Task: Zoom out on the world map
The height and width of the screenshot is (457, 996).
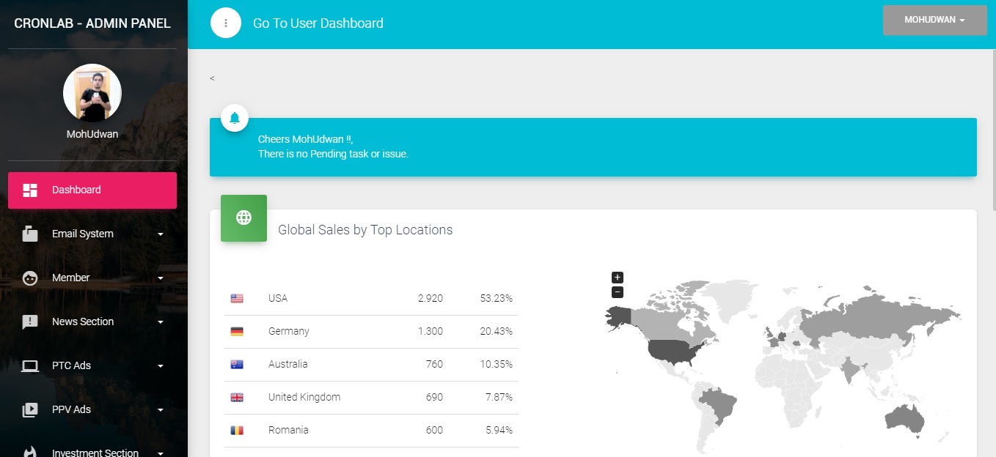Action: pyautogui.click(x=618, y=292)
